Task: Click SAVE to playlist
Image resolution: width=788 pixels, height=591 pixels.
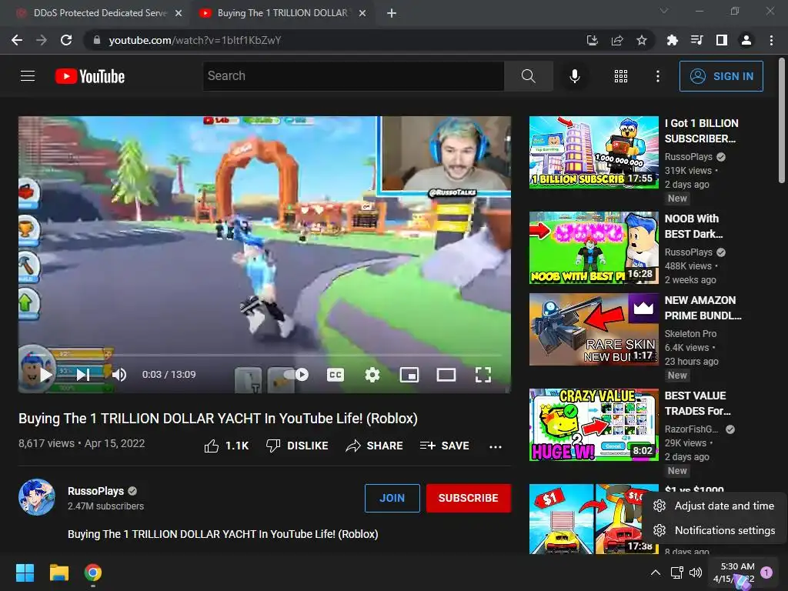Action: [x=444, y=446]
